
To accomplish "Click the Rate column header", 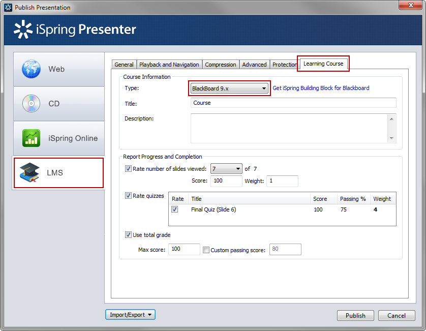I will pos(178,199).
